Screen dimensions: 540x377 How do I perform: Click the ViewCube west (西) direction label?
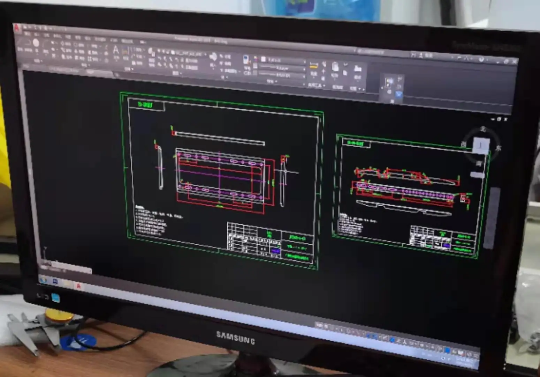point(464,144)
